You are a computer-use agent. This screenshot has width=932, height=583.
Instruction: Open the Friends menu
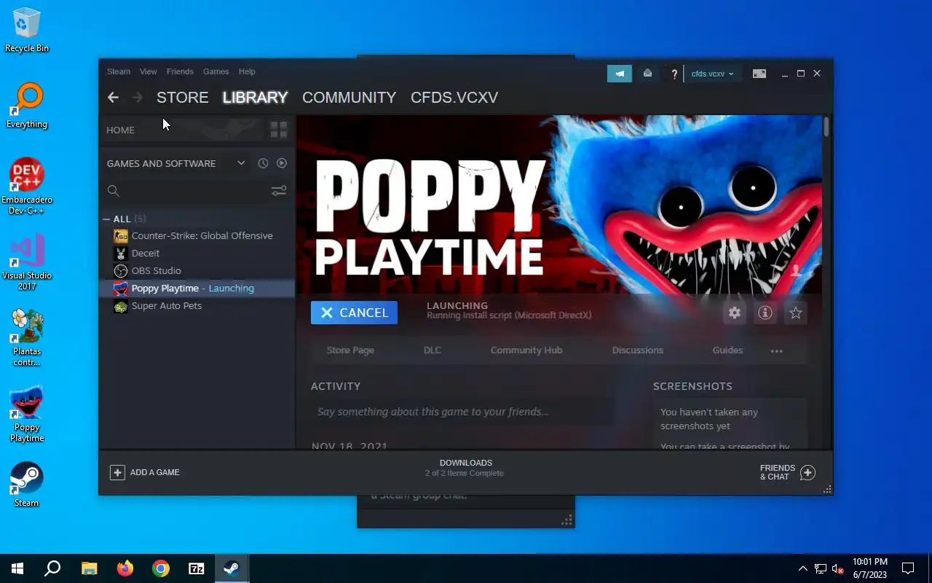(180, 71)
